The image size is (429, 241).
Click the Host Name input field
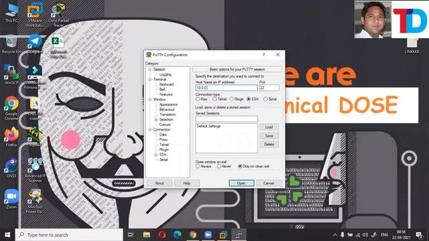click(227, 88)
